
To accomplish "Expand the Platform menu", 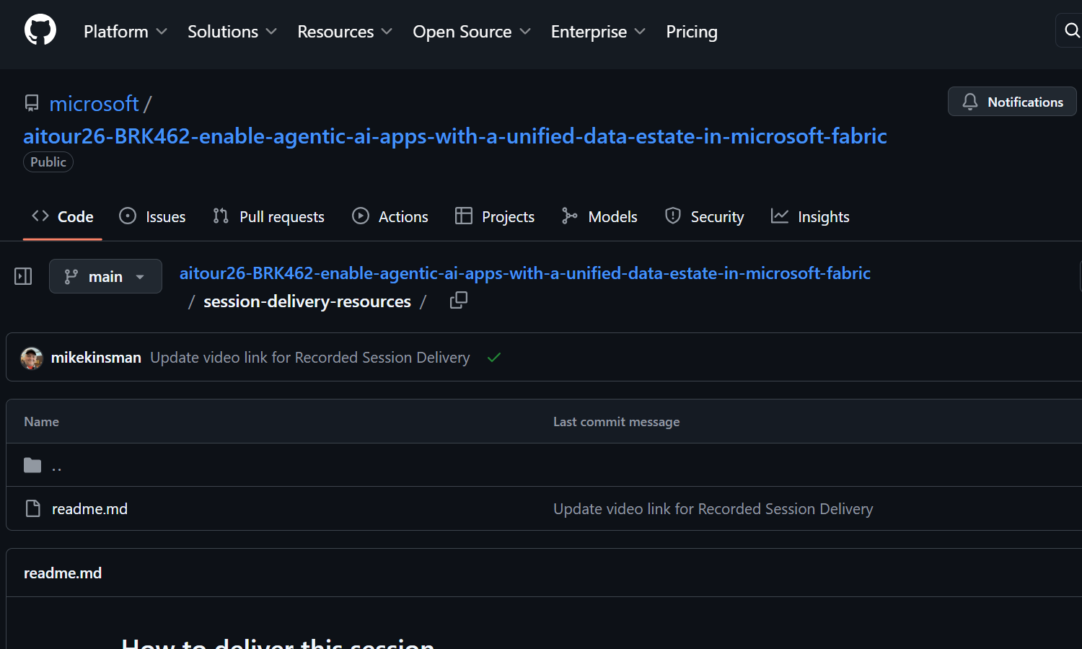I will pyautogui.click(x=125, y=32).
